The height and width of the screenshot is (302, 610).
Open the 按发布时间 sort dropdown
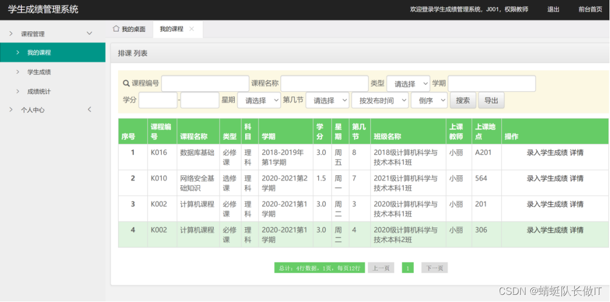(x=380, y=100)
